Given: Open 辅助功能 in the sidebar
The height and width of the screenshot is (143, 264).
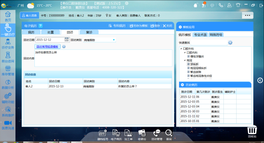Looking at the screenshot, I should pos(8,98).
